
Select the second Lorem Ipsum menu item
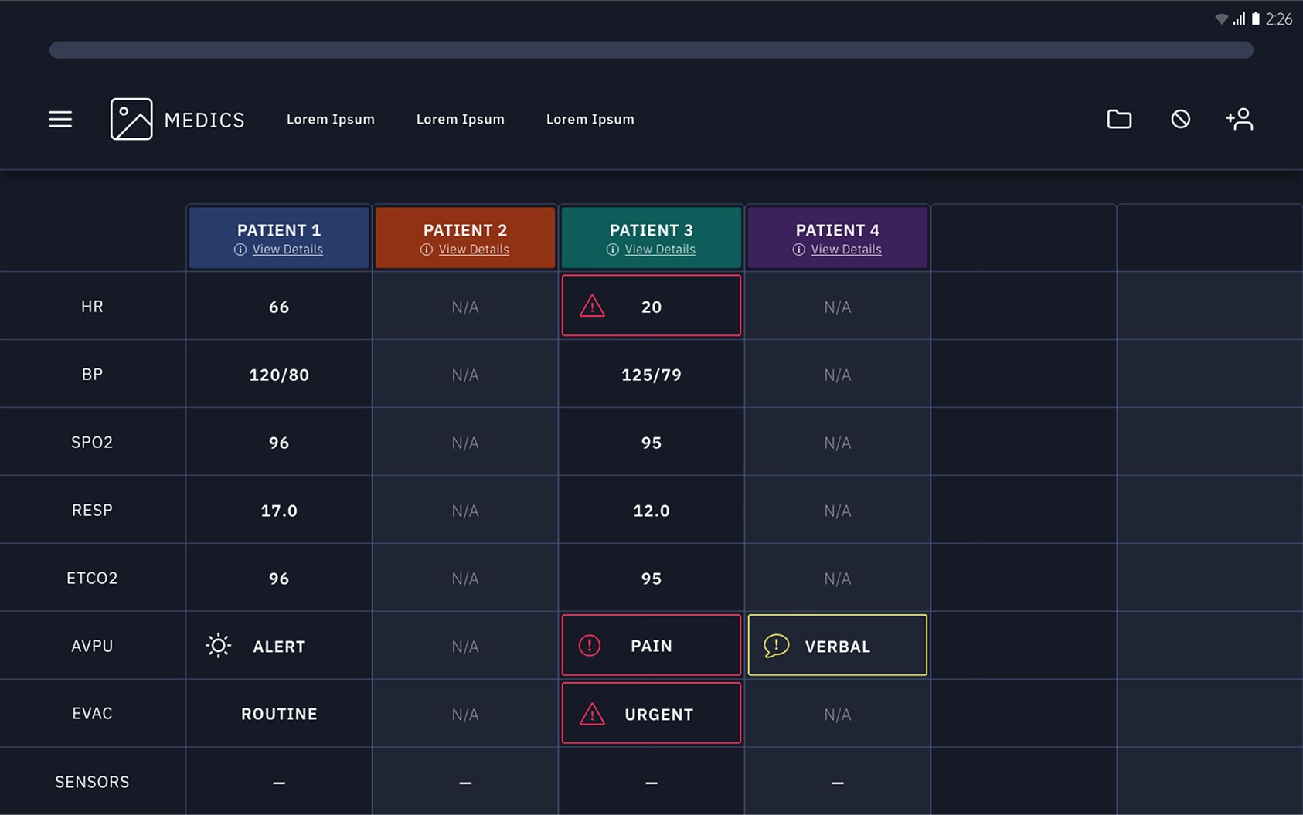click(461, 119)
